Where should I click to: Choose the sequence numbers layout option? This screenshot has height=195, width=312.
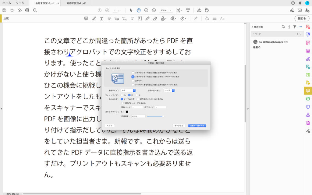[133, 85]
